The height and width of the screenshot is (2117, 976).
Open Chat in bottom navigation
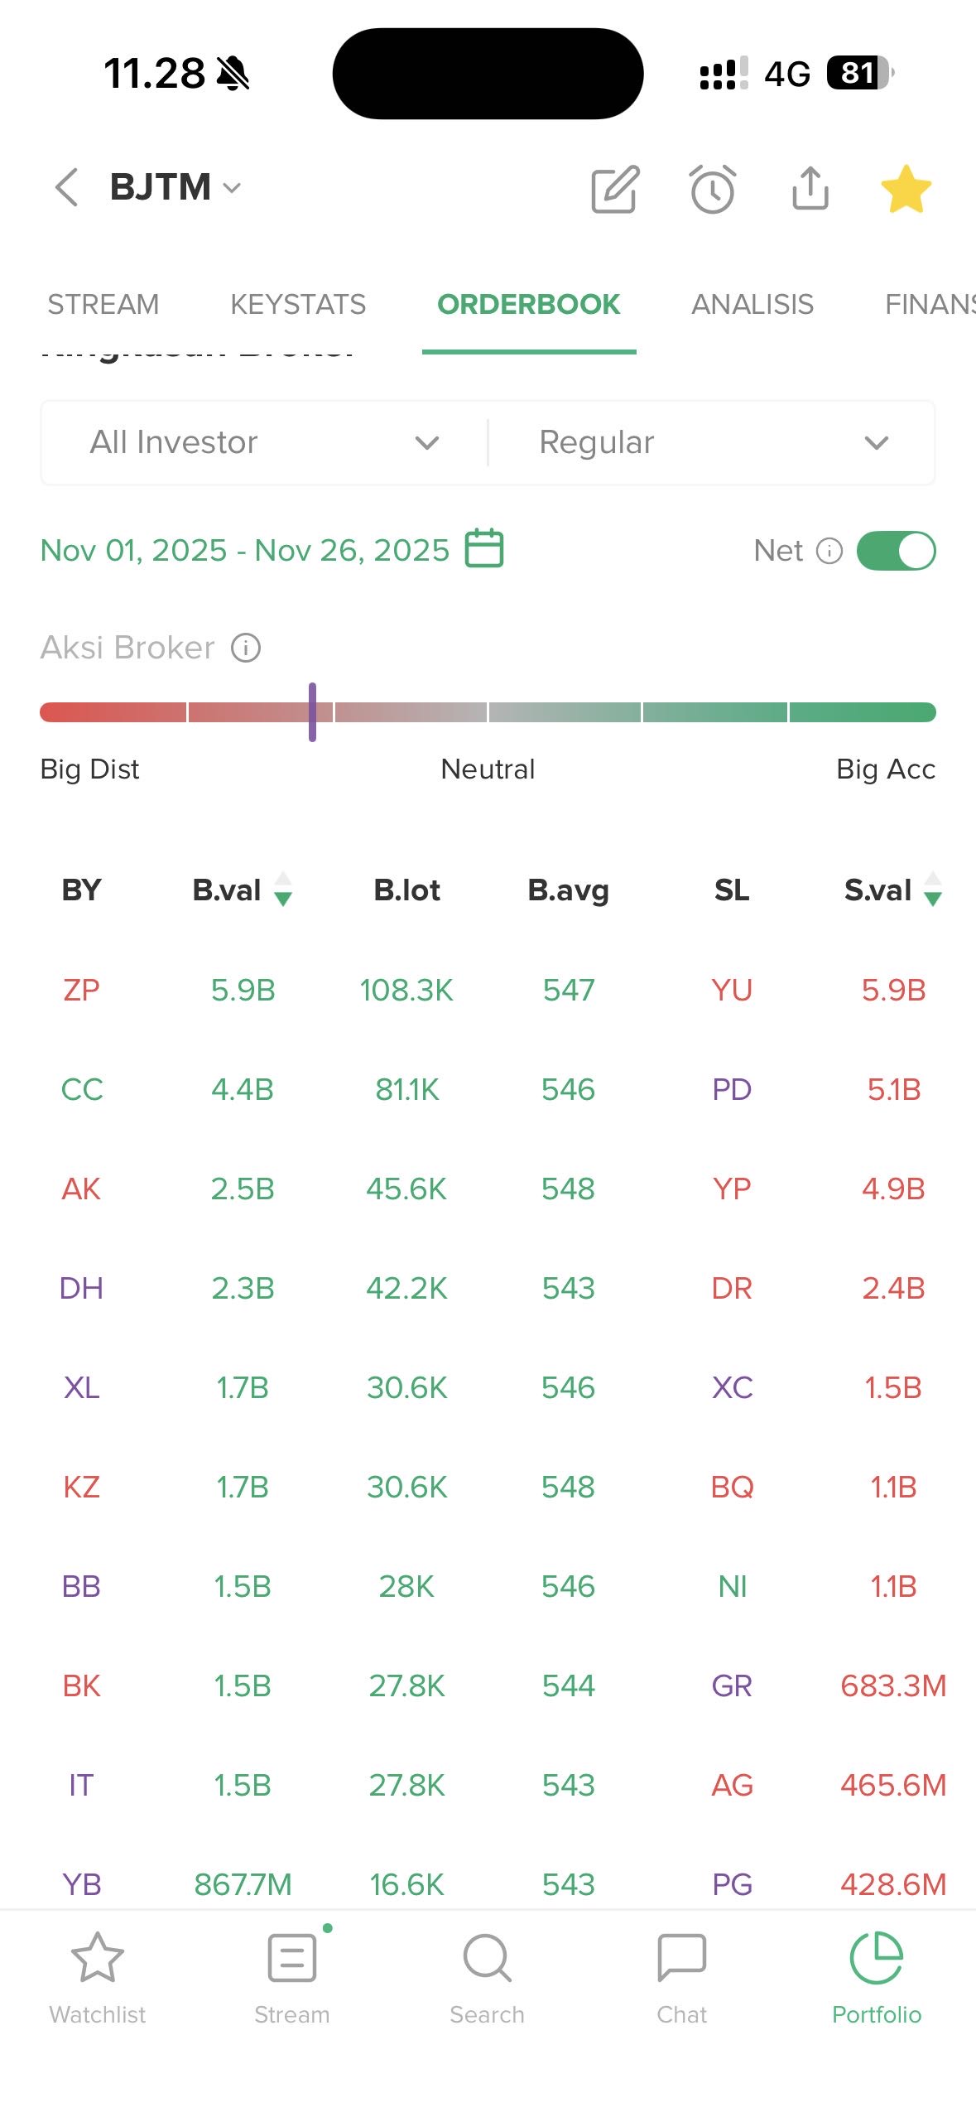(x=681, y=1976)
